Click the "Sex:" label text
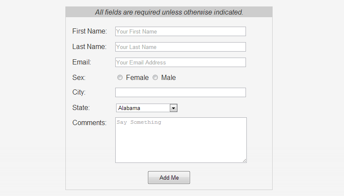The height and width of the screenshot is (196, 344). coord(79,78)
